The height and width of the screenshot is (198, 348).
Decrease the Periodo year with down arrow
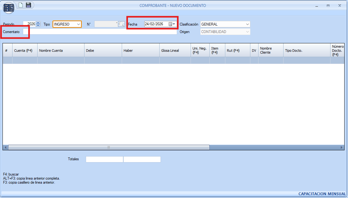pyautogui.click(x=38, y=26)
